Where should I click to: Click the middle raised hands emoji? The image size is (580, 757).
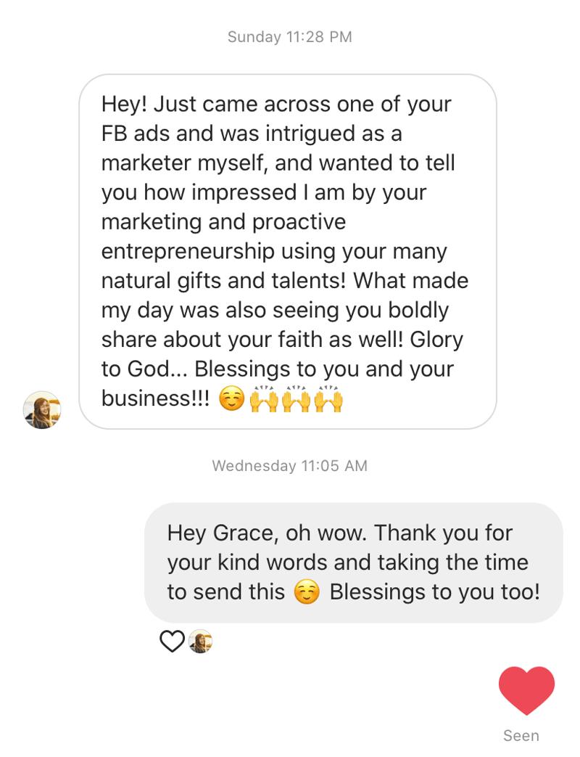pyautogui.click(x=297, y=399)
